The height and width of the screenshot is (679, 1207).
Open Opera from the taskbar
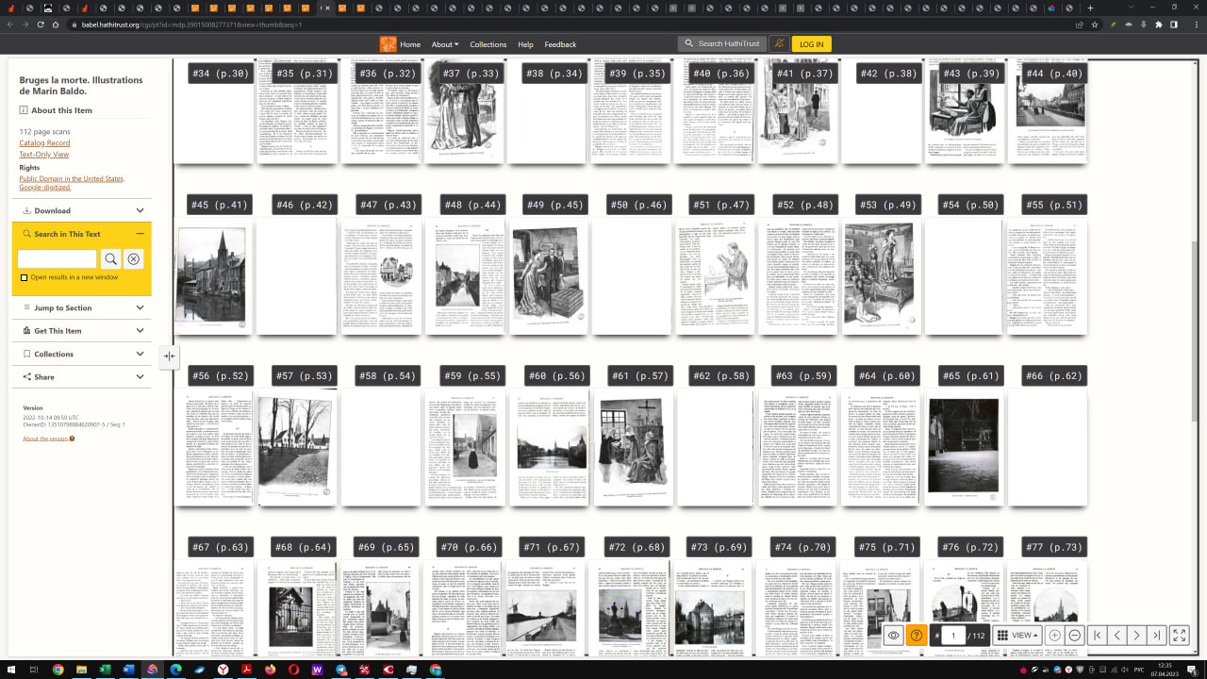(294, 670)
